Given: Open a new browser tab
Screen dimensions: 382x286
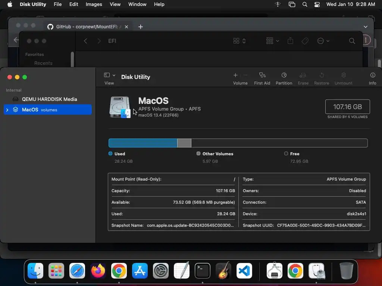Looking at the screenshot, I should coord(141,27).
